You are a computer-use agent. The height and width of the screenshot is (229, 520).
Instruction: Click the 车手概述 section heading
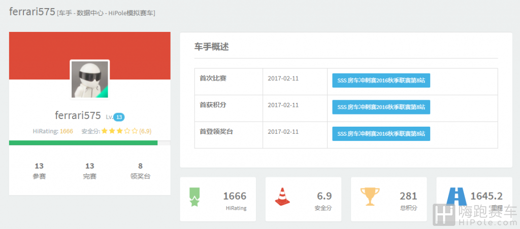point(212,47)
